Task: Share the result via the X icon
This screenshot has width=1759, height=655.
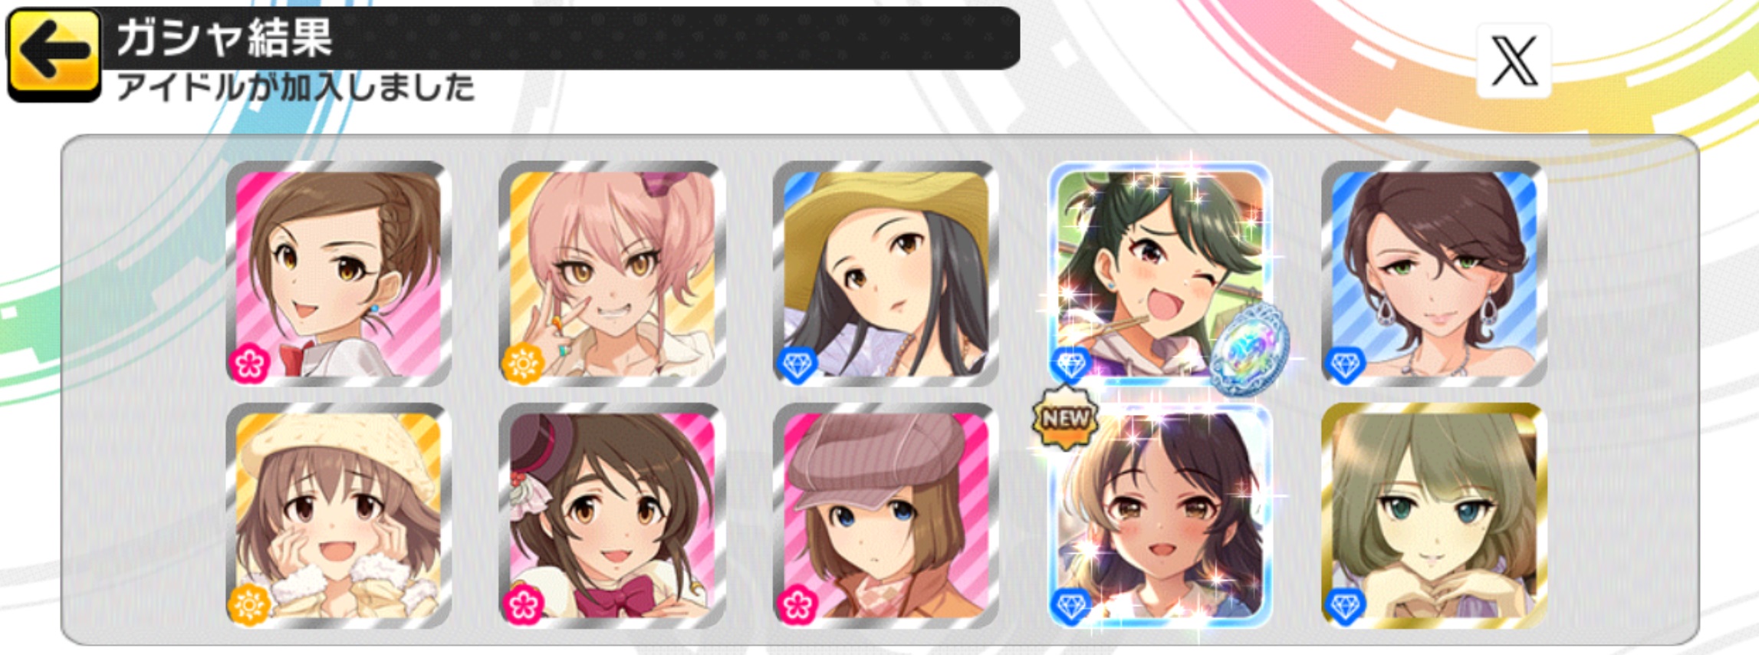Action: click(x=1514, y=61)
